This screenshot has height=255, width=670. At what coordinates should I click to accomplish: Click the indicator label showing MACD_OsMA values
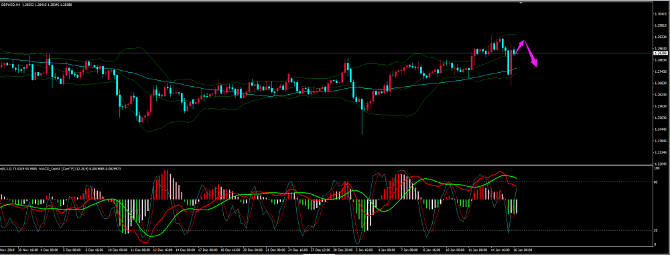[80, 170]
